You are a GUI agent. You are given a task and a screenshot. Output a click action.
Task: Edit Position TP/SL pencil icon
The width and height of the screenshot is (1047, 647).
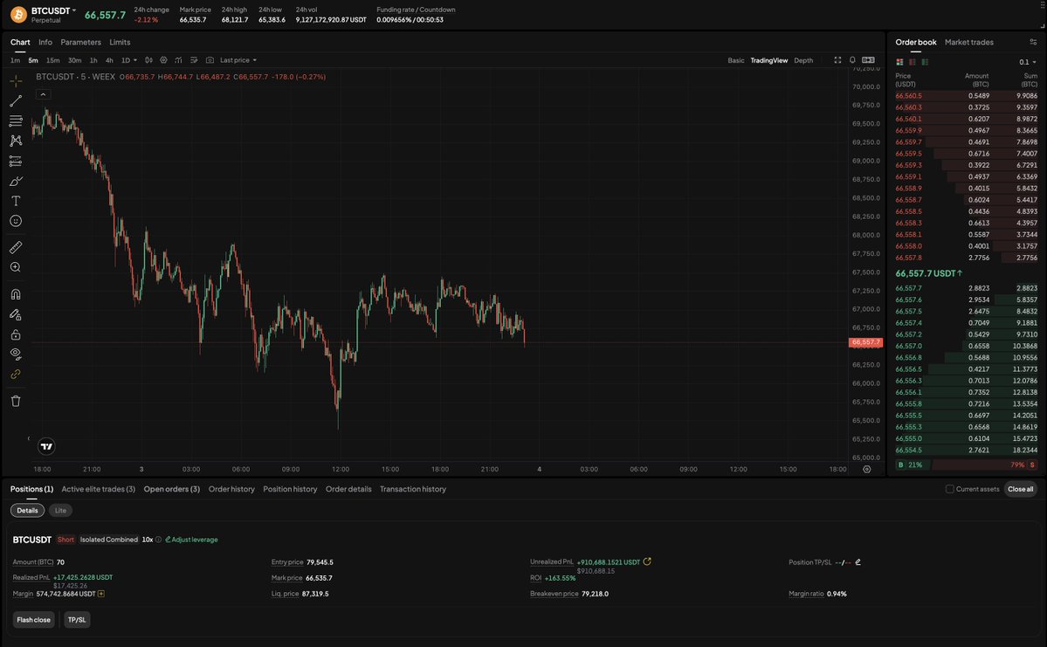(x=858, y=562)
